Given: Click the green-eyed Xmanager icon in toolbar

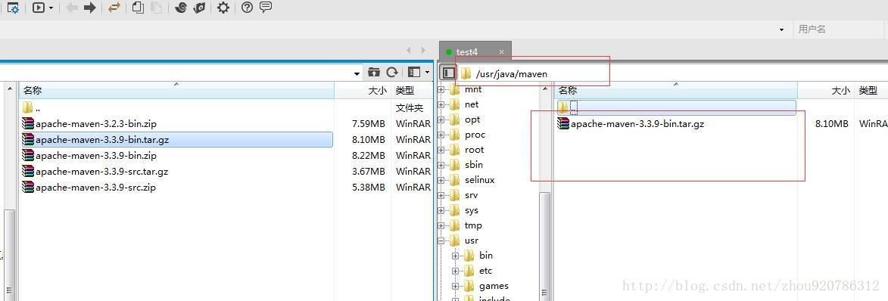Looking at the screenshot, I should click(x=199, y=8).
